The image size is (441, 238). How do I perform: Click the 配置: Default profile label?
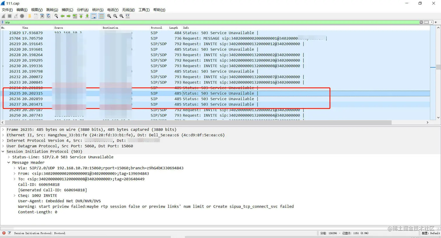point(431,233)
